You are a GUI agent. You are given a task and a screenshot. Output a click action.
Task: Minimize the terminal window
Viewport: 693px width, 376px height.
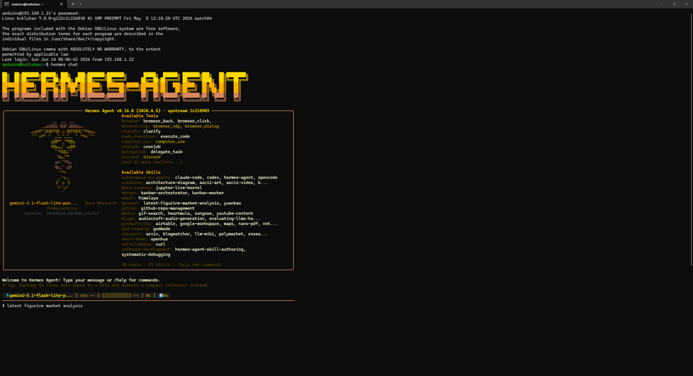pyautogui.click(x=662, y=4)
